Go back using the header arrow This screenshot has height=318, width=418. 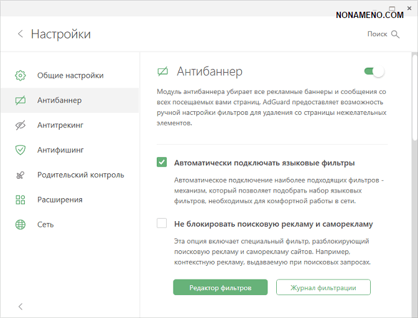tap(21, 34)
